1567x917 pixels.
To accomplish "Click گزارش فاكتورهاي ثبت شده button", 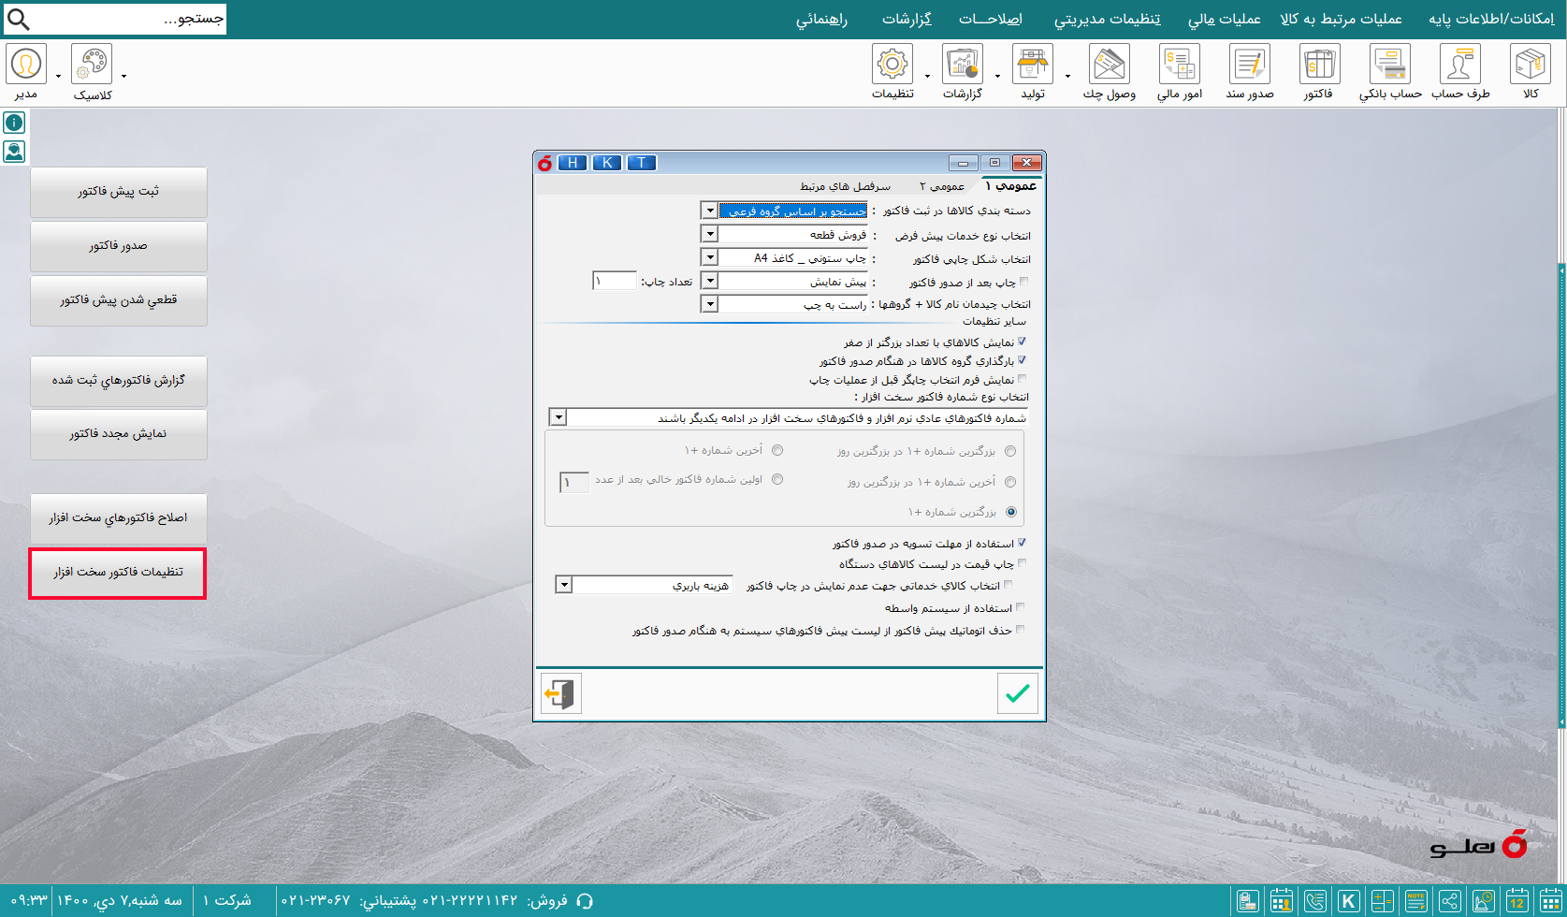I will point(118,381).
